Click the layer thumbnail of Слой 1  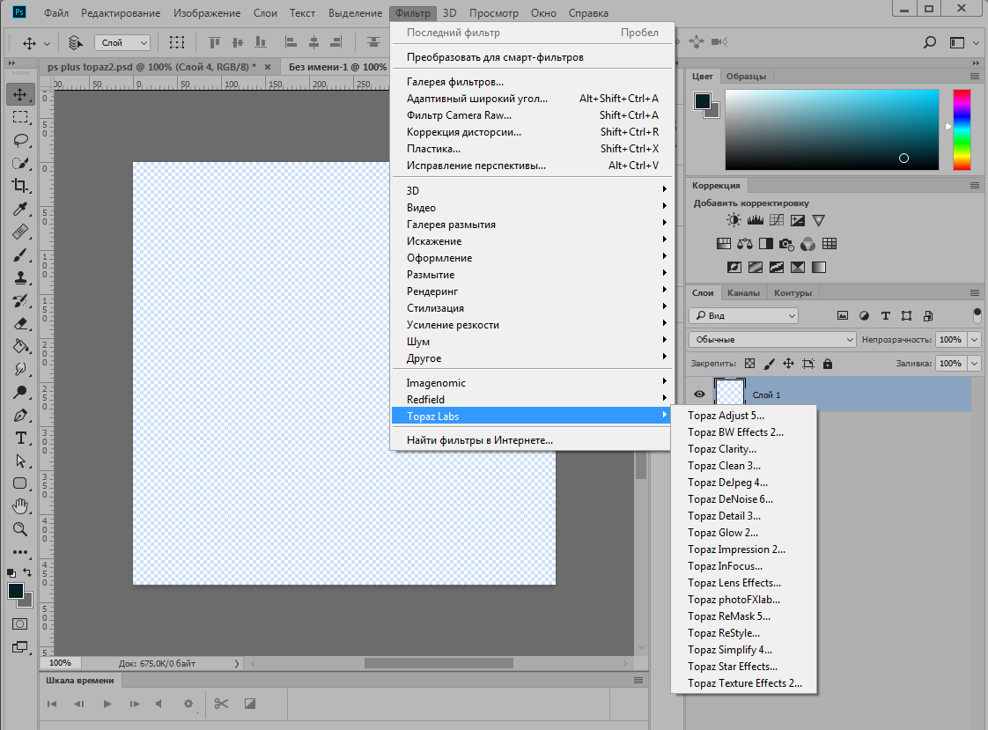pyautogui.click(x=730, y=394)
